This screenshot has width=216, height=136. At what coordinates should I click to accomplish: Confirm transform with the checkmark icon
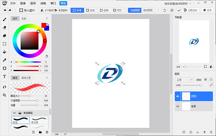point(179,10)
